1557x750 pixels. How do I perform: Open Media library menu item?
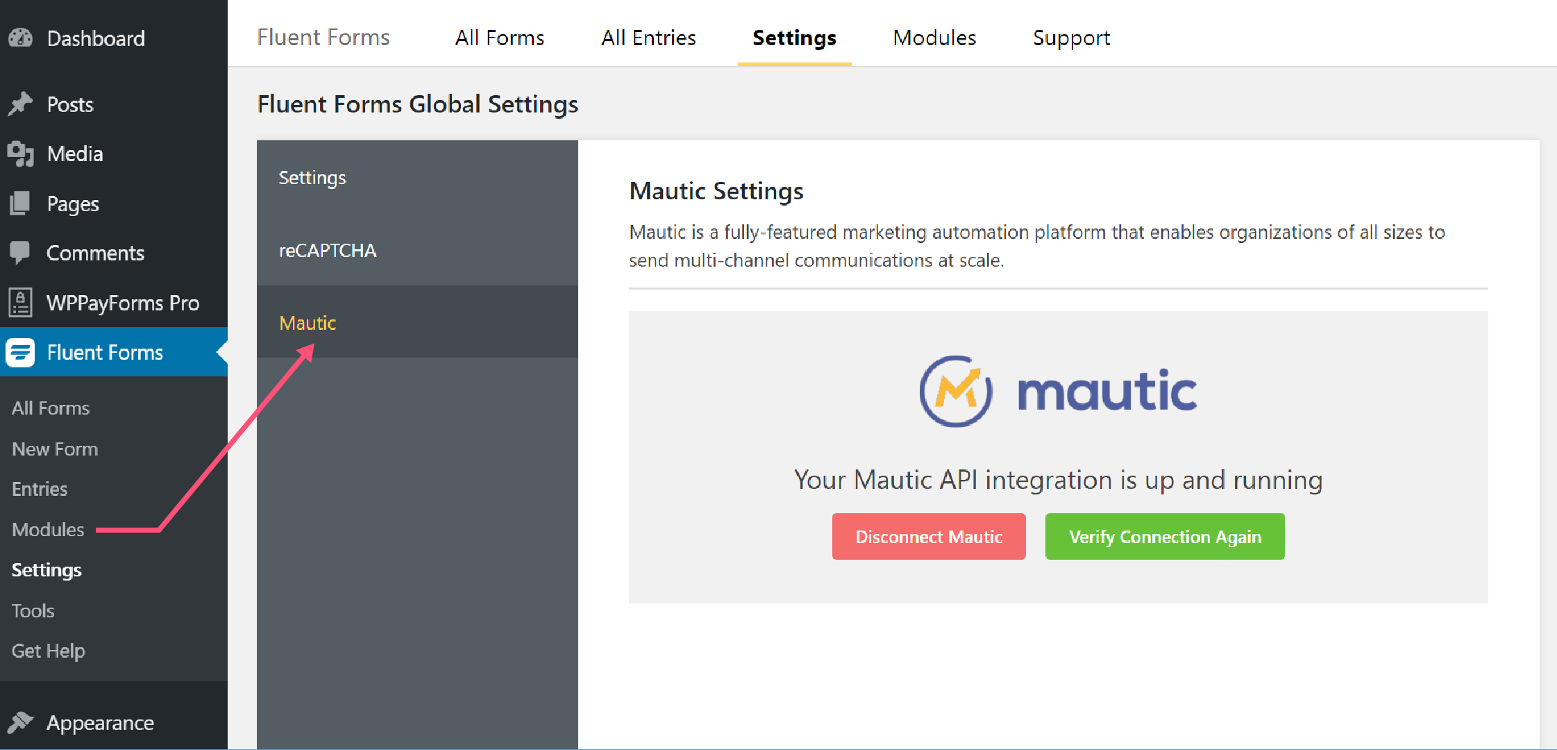[x=114, y=153]
